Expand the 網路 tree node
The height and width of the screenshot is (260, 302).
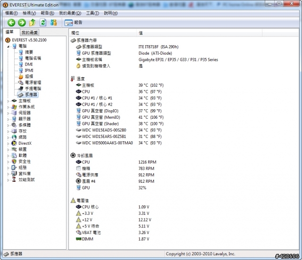point(8,138)
